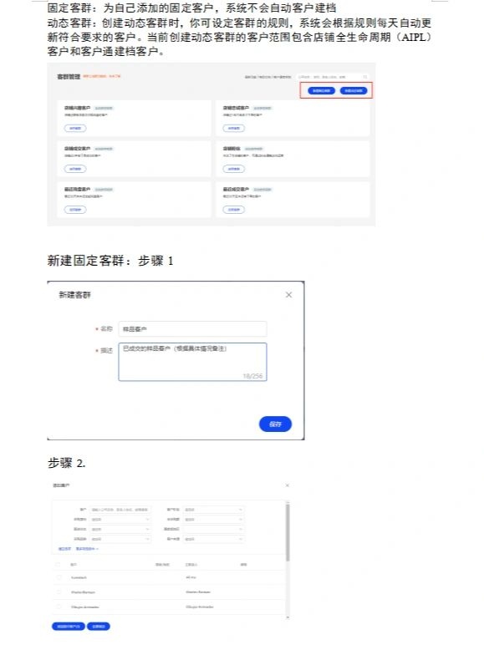Open second-row right filter dropdown in step 2 dialog
Image resolution: width=484 pixels, height=645 pixels.
(x=213, y=520)
